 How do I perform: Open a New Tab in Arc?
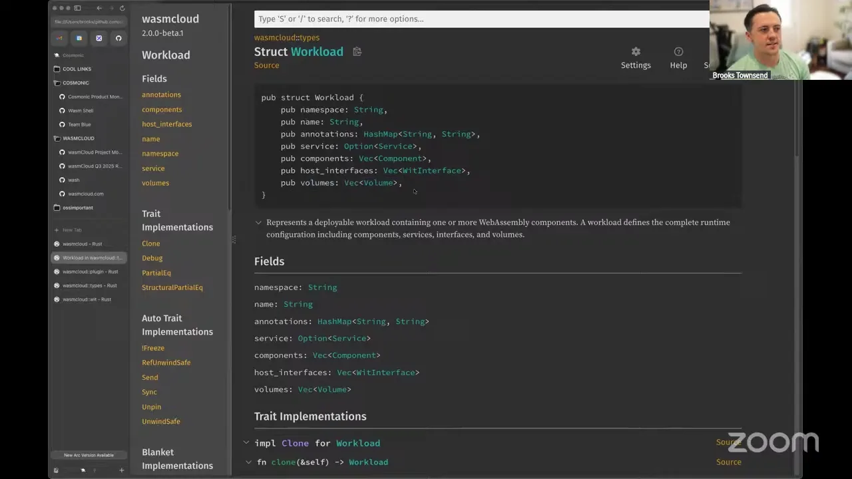[69, 230]
